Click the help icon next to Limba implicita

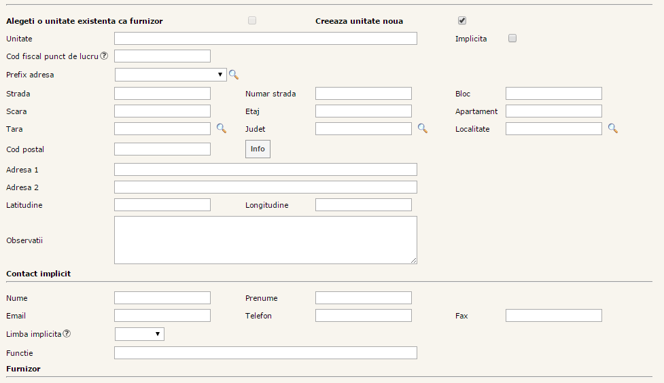tap(67, 333)
